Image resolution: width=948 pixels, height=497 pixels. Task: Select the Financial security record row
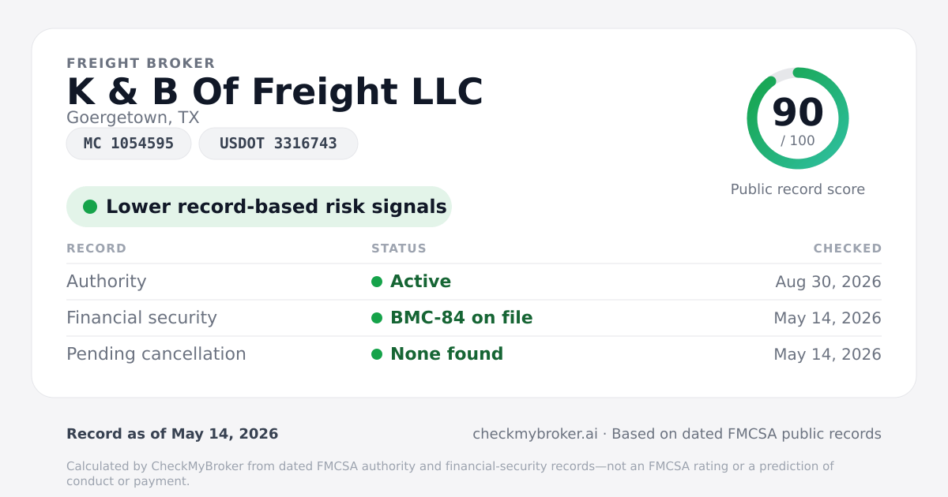click(x=474, y=318)
